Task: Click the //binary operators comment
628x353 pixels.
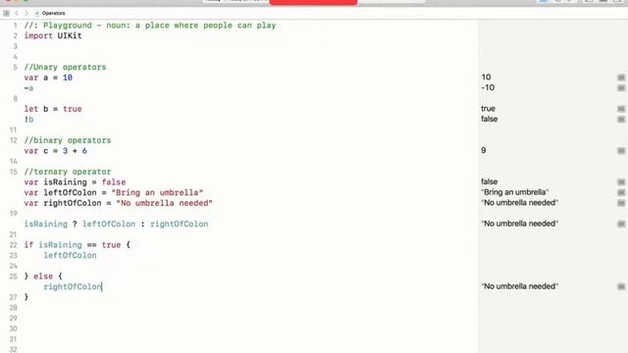Action: [68, 140]
